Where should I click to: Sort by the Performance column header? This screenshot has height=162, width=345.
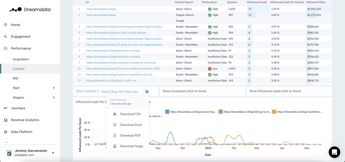(x=209, y=2)
